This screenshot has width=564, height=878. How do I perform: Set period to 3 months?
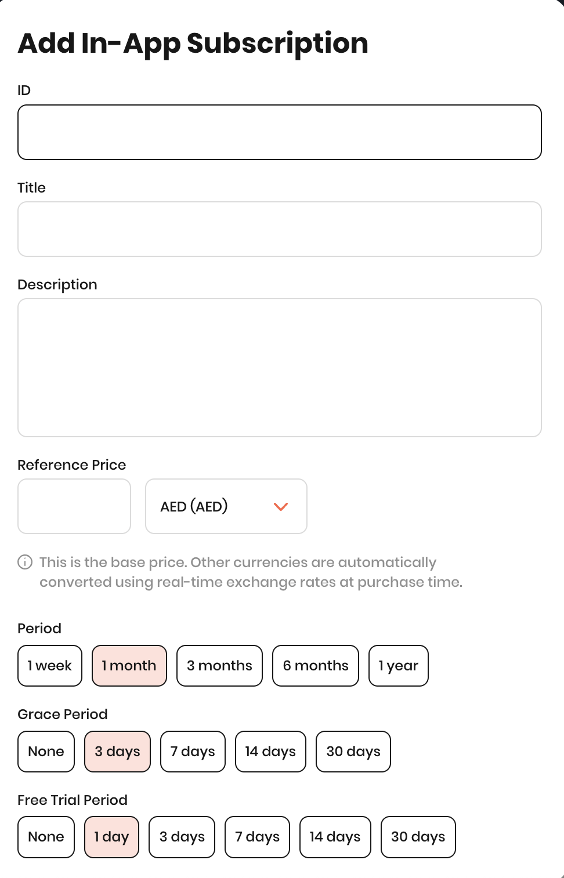(219, 666)
